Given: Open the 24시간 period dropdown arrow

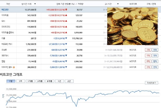Looking at the screenshot, I should (118, 4).
